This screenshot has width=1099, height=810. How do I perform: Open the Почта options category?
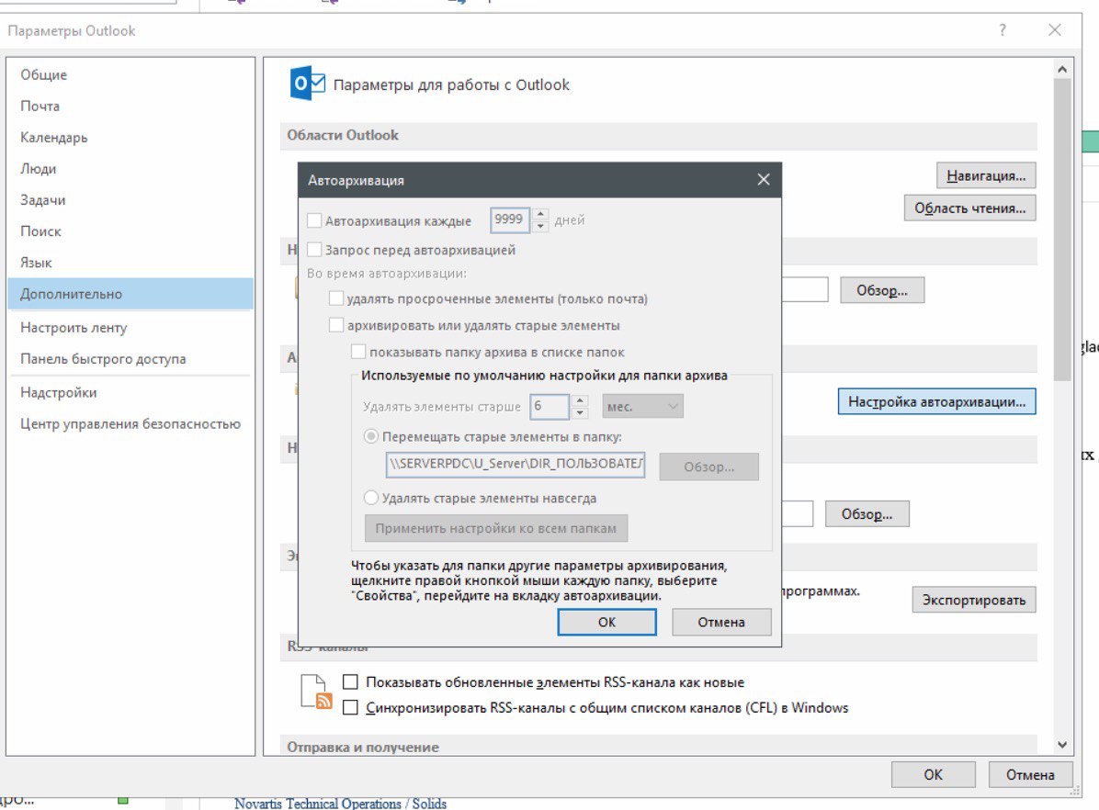(x=130, y=106)
